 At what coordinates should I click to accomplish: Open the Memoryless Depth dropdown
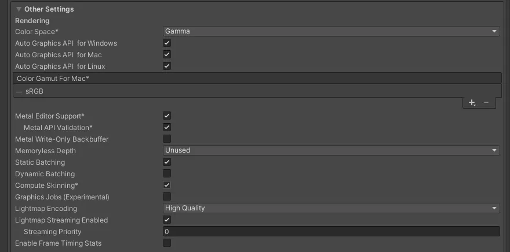(x=331, y=150)
